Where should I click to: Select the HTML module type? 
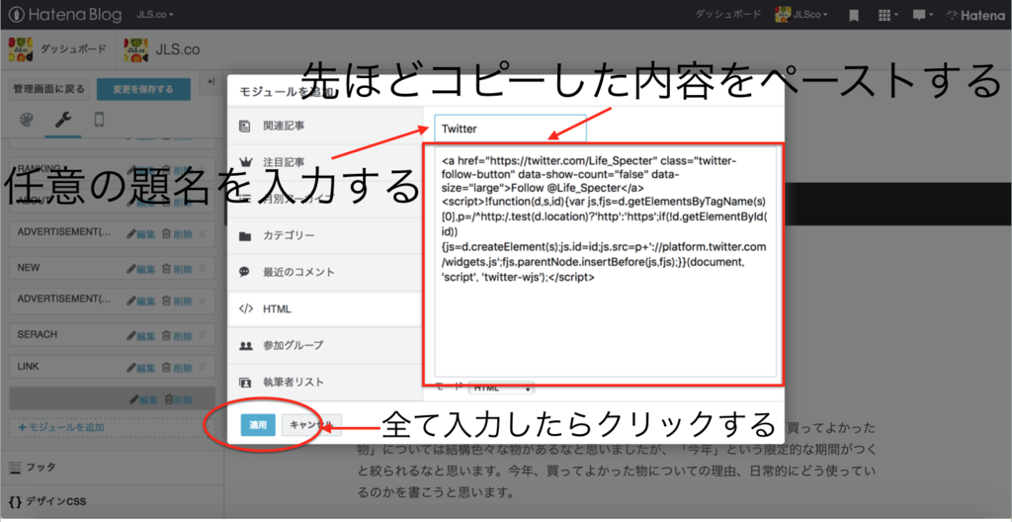(x=325, y=308)
